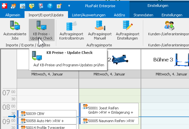The width and height of the screenshot is (189, 129).
Task: Open the Listen/Auswertungen tab
Action: click(89, 15)
